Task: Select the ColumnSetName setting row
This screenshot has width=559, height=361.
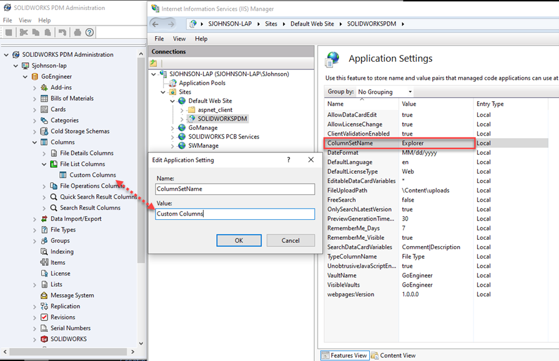Action: (436, 143)
